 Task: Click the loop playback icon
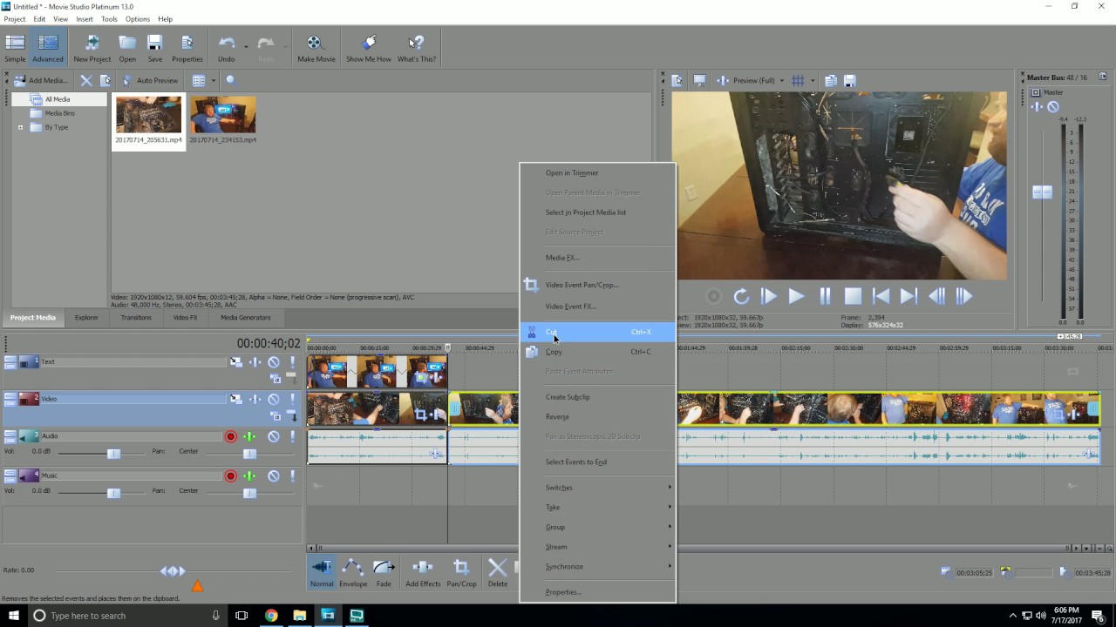(x=741, y=296)
